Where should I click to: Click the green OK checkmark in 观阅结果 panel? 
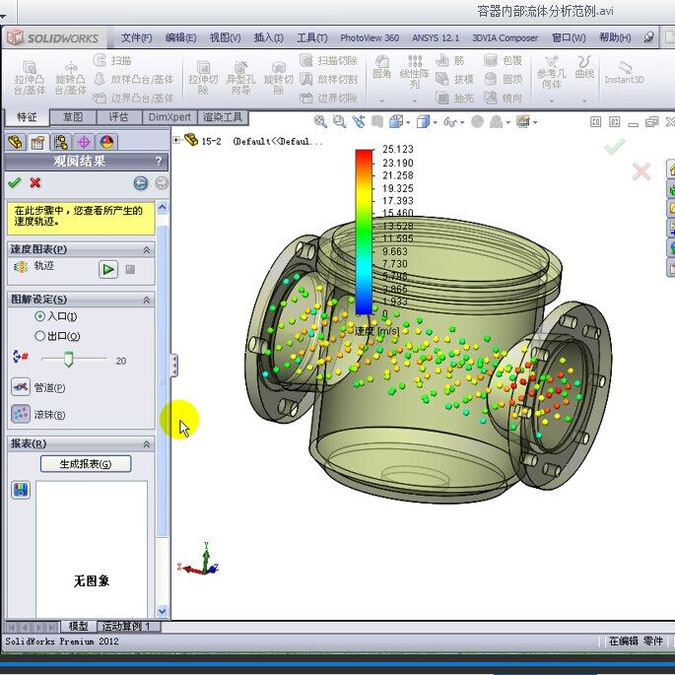14,182
